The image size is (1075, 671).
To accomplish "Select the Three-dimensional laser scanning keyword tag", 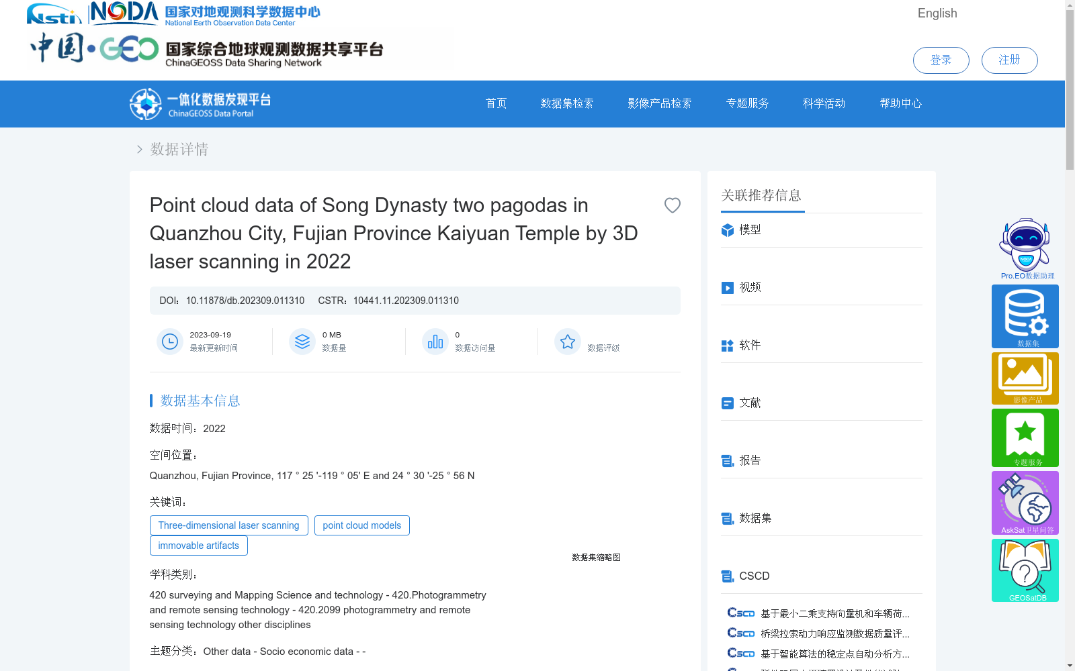I will coord(229,525).
